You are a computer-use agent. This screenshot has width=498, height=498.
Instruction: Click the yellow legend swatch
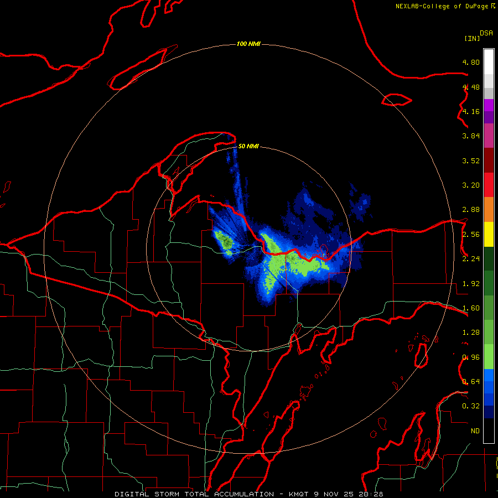pyautogui.click(x=489, y=234)
